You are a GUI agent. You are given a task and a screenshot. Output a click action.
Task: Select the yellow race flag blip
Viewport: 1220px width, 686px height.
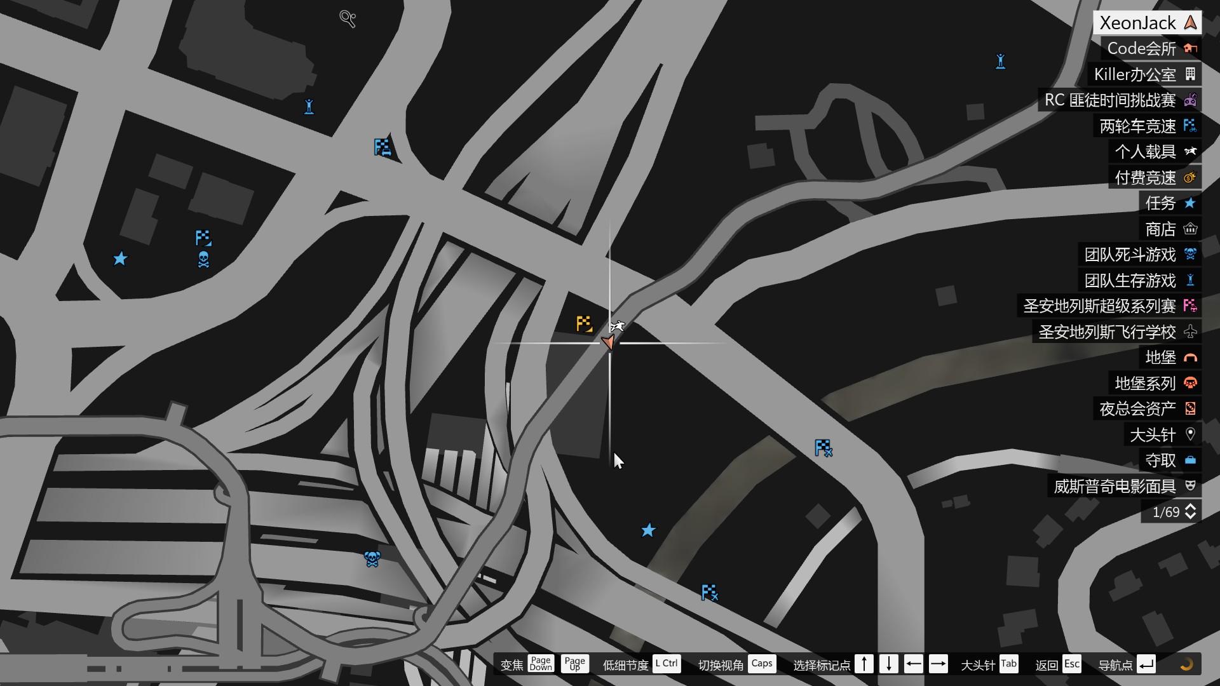pyautogui.click(x=584, y=323)
